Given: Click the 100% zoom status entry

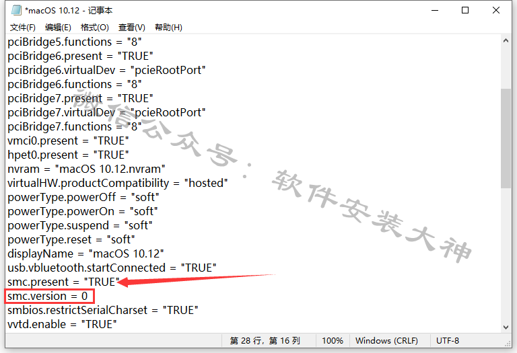Looking at the screenshot, I should [333, 341].
